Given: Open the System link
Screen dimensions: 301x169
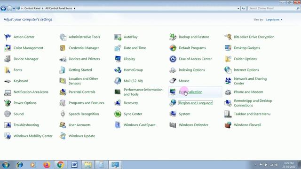Looking at the screenshot, I should click(x=184, y=114).
